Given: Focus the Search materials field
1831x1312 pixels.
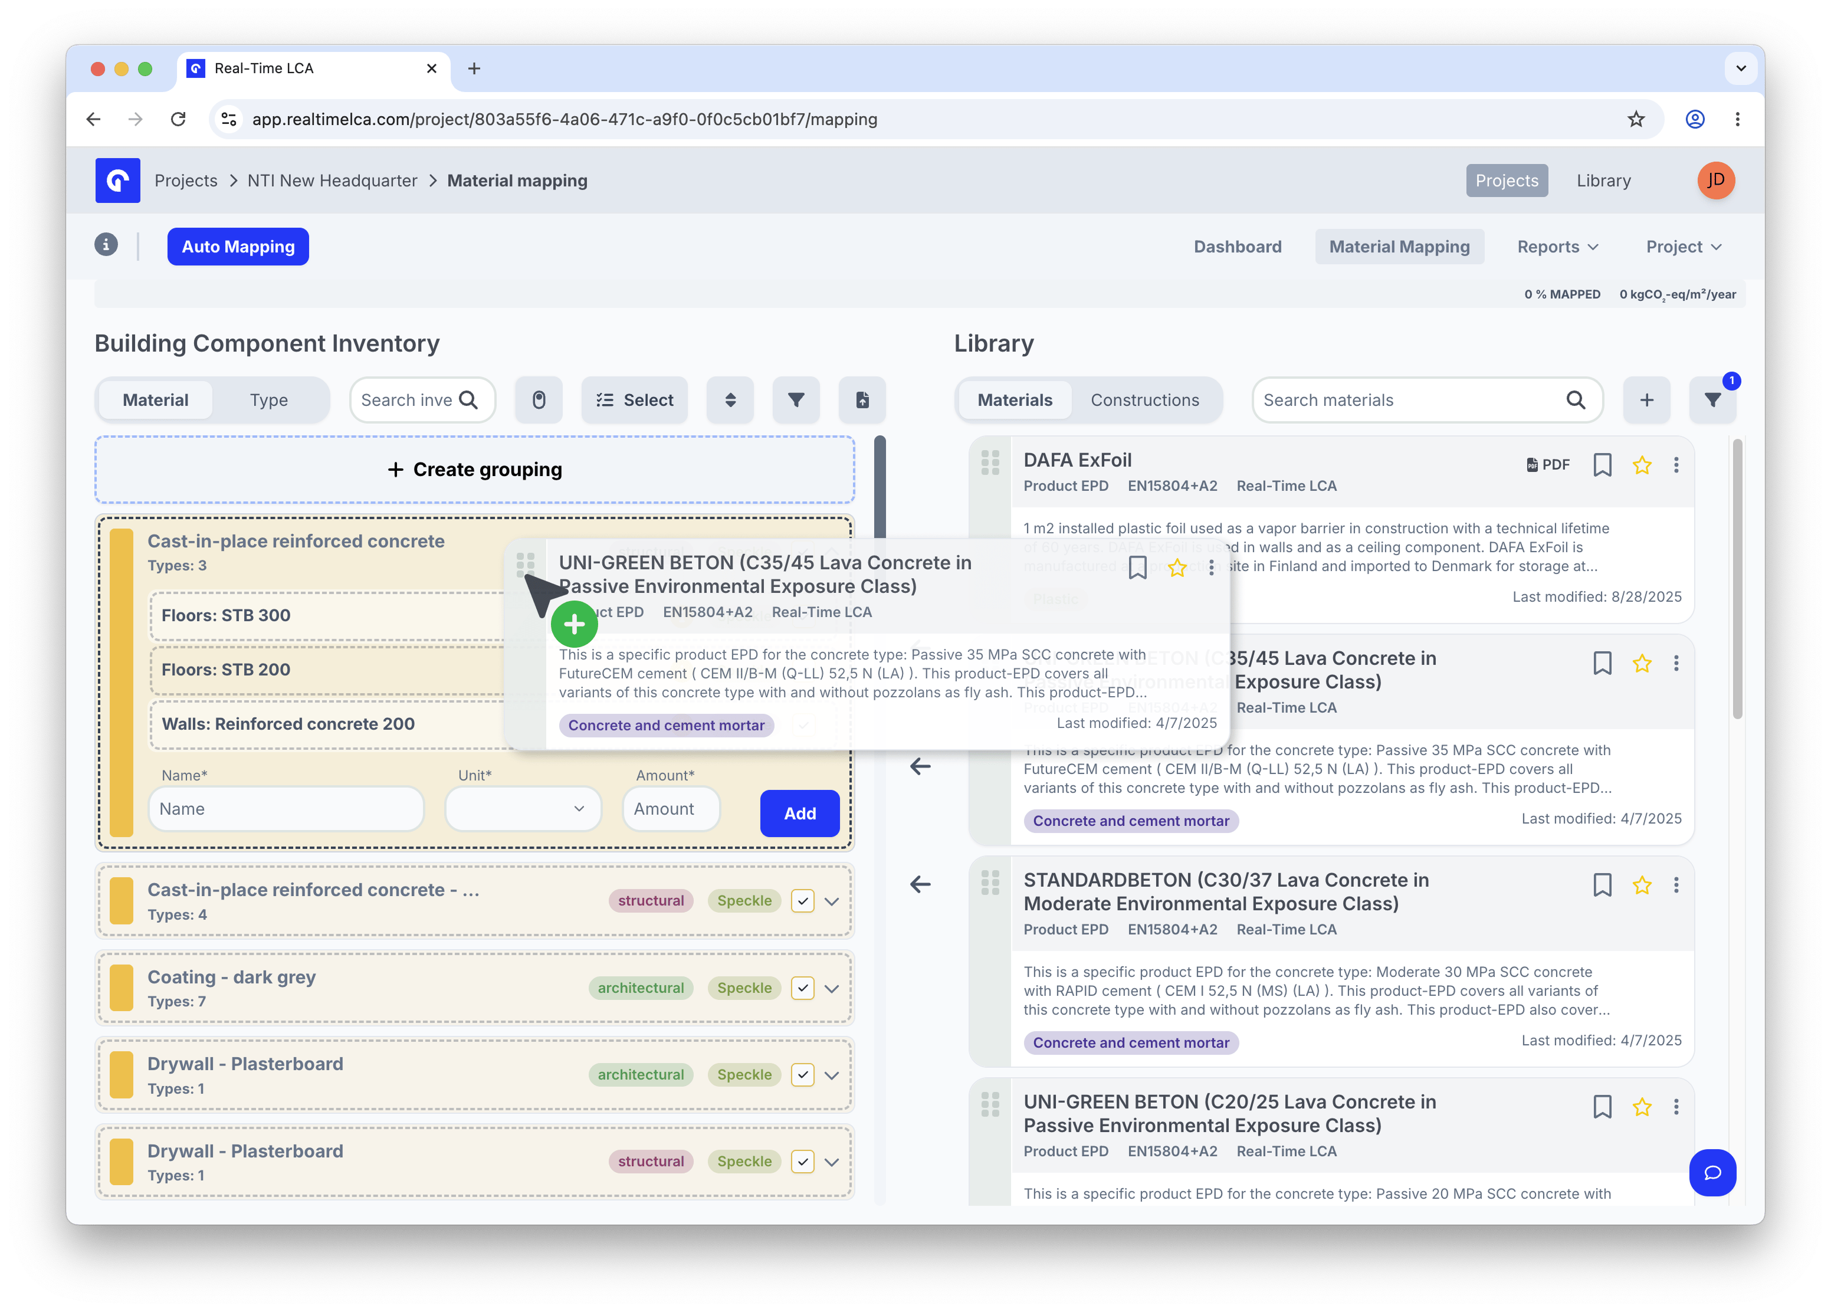Looking at the screenshot, I should pos(1426,401).
